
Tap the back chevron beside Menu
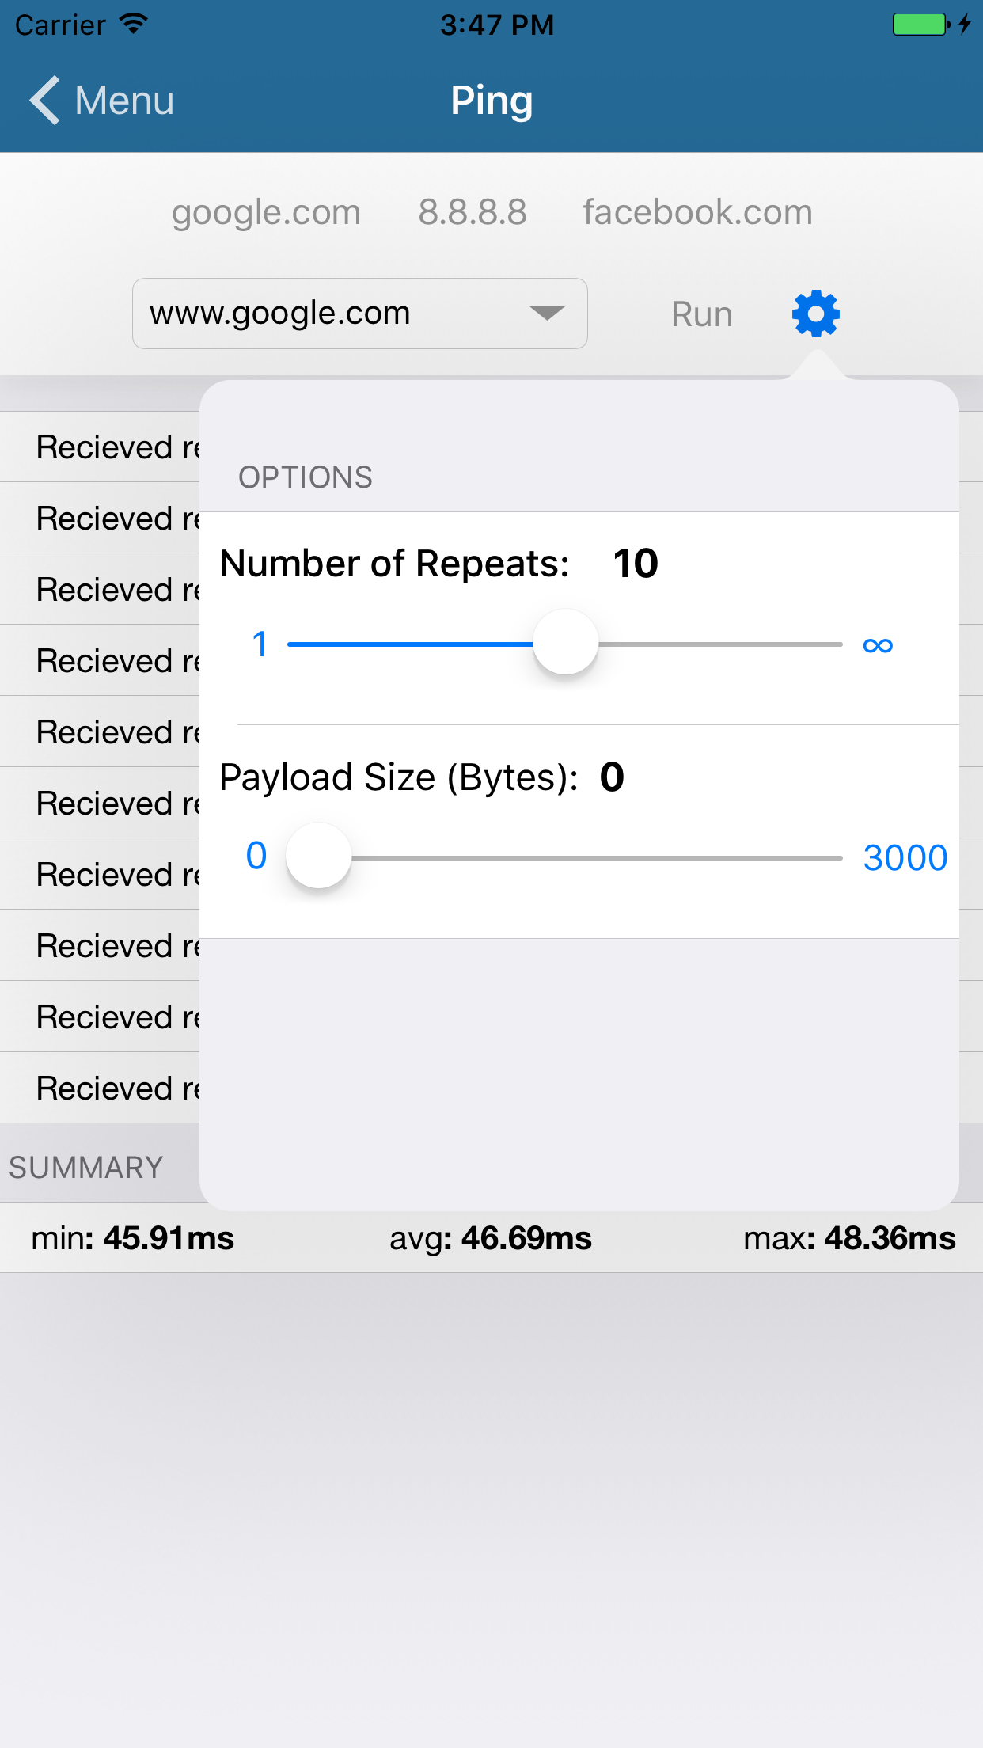click(x=45, y=101)
